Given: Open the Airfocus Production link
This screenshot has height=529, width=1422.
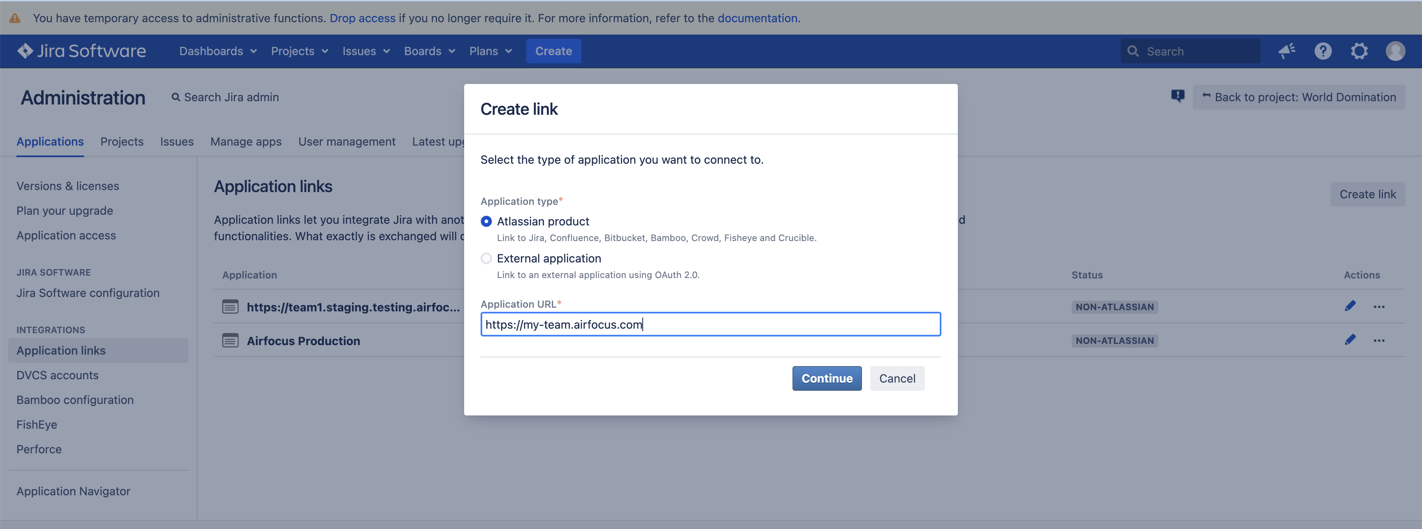Looking at the screenshot, I should pyautogui.click(x=304, y=341).
